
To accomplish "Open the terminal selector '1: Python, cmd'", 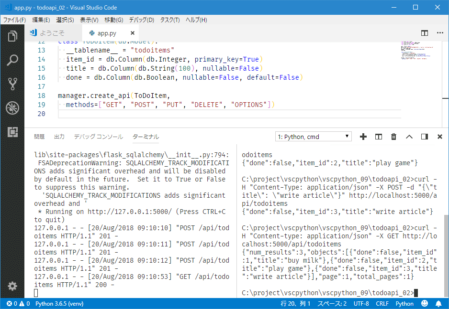I will click(x=313, y=137).
